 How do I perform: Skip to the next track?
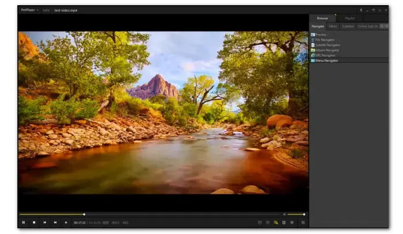point(55,223)
